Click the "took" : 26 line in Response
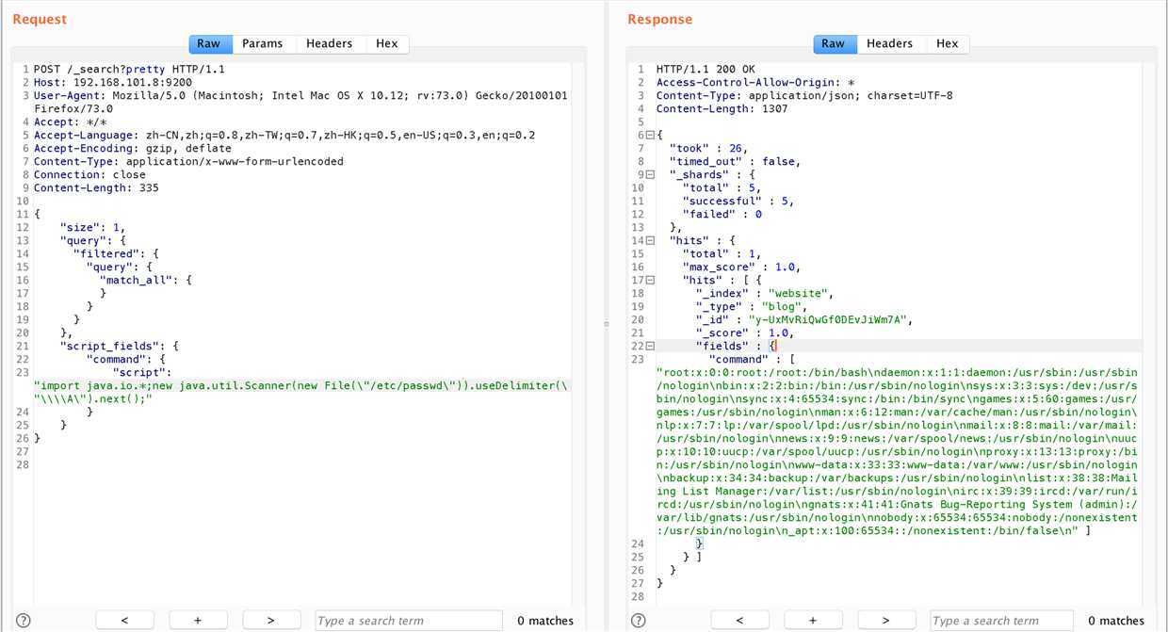 point(707,149)
